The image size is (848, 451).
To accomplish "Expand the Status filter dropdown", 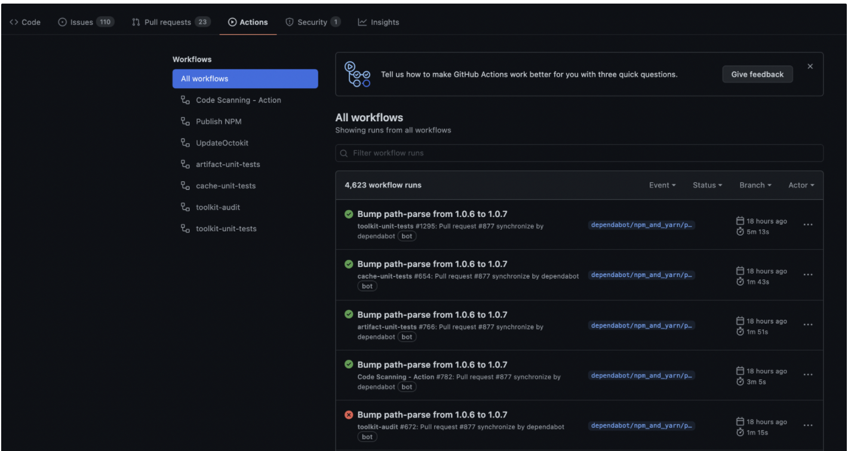I will (707, 186).
